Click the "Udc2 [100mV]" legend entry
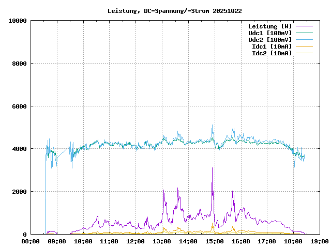The width and height of the screenshot is (331, 248). (x=269, y=39)
